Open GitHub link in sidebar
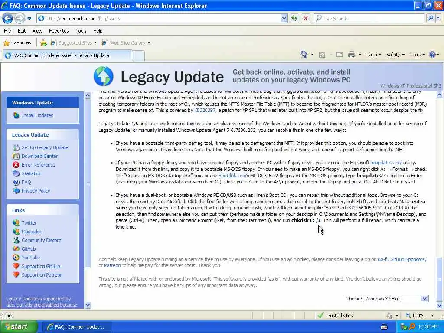The height and width of the screenshot is (333, 444). 29,248
